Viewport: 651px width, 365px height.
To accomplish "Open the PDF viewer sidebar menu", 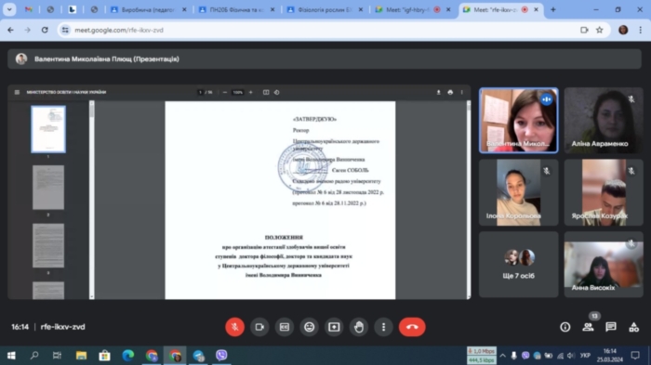I will (17, 92).
